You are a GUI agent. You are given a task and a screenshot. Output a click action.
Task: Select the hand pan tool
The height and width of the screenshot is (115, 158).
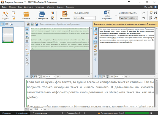pos(27,64)
